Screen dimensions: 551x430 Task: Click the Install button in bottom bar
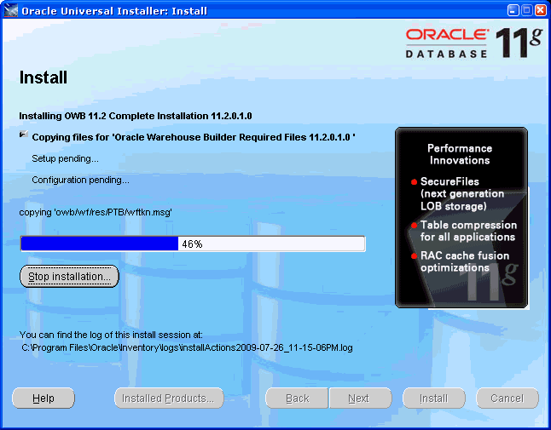coord(433,398)
